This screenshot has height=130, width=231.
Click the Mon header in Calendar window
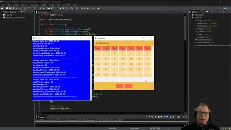pos(98,48)
